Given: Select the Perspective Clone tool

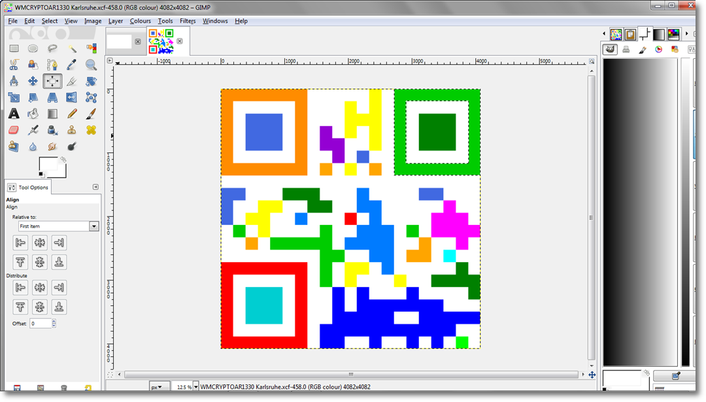Looking at the screenshot, I should click(x=14, y=146).
